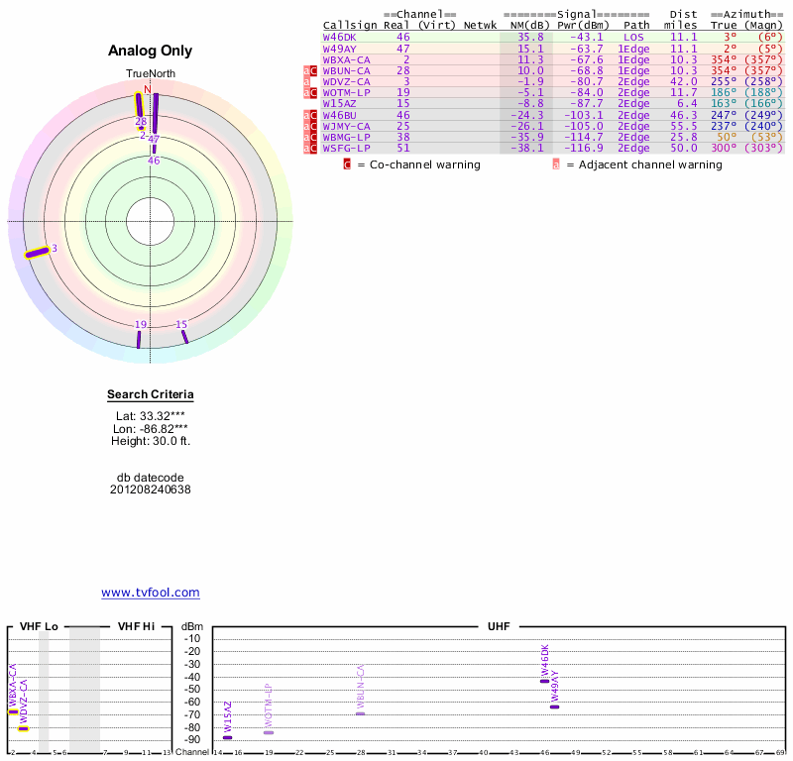The width and height of the screenshot is (793, 761).
Task: Click WDVZ-CA bar in VHF Lo chart
Action: (x=23, y=728)
